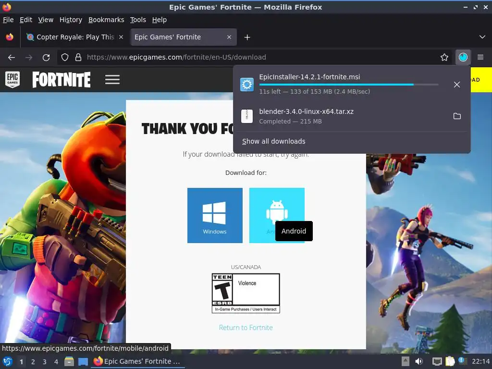Switch to workspace 1
This screenshot has height=369, width=492.
coord(21,362)
